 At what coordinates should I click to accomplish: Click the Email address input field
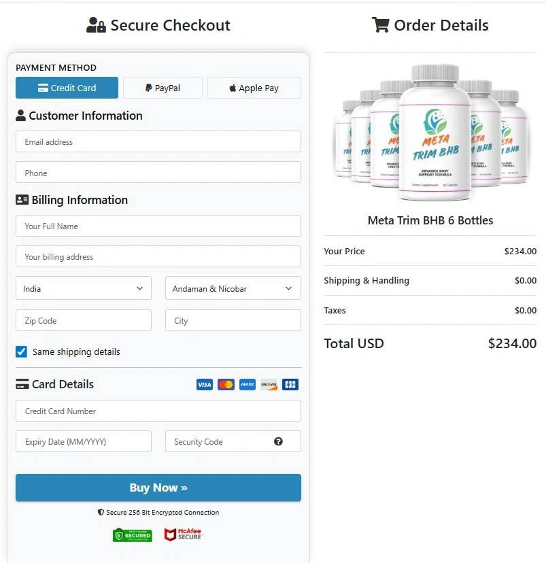(158, 141)
